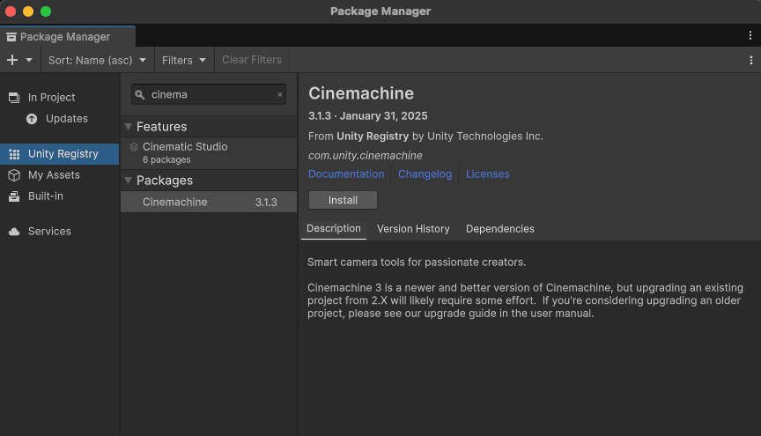Viewport: 761px width, 436px height.
Task: Open the Documentation link
Action: (346, 174)
